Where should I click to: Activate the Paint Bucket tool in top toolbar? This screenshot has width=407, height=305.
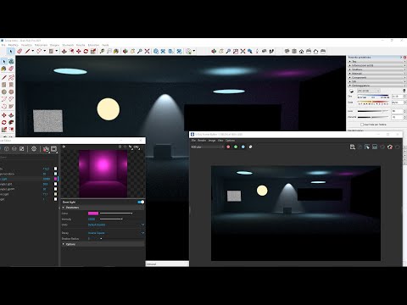point(116,51)
